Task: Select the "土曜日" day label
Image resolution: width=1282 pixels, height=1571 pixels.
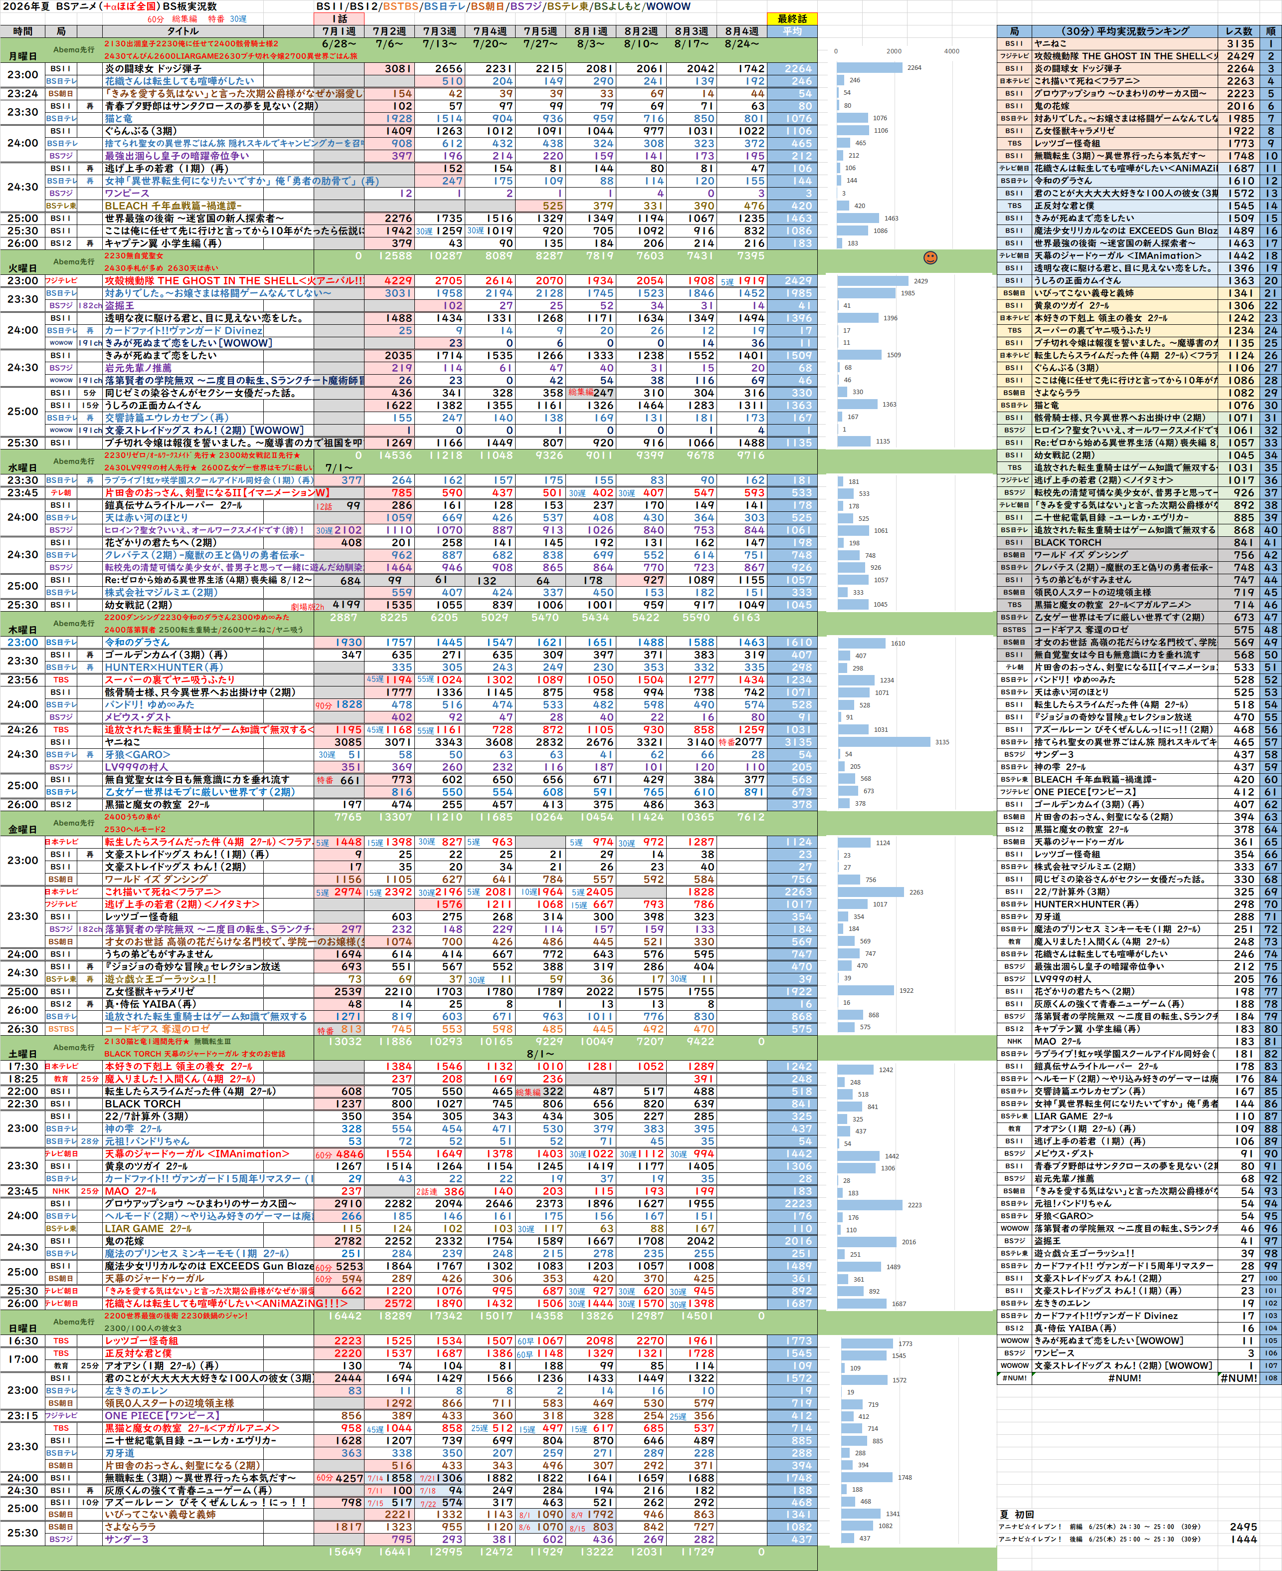Action: click(23, 1054)
